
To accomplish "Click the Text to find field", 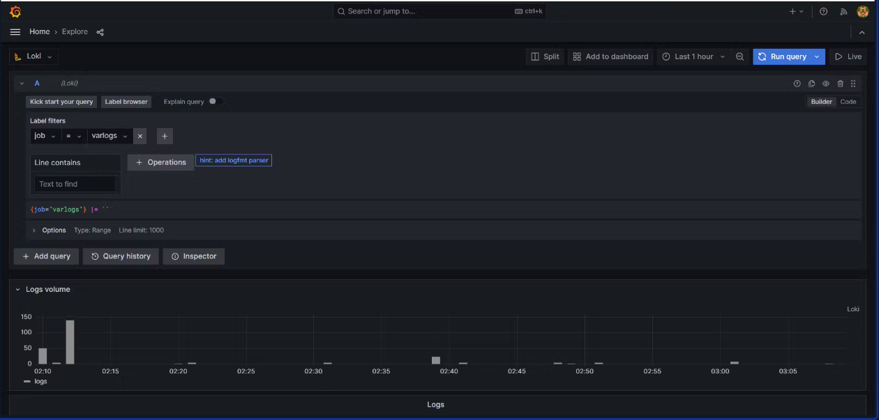I will (x=75, y=184).
